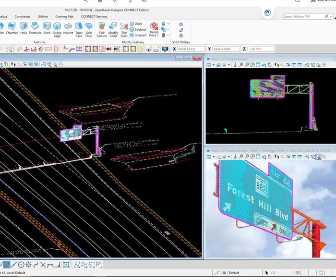Open the Utilities ribbon tab
Image resolution: width=336 pixels, height=280 pixels.
[x=43, y=16]
